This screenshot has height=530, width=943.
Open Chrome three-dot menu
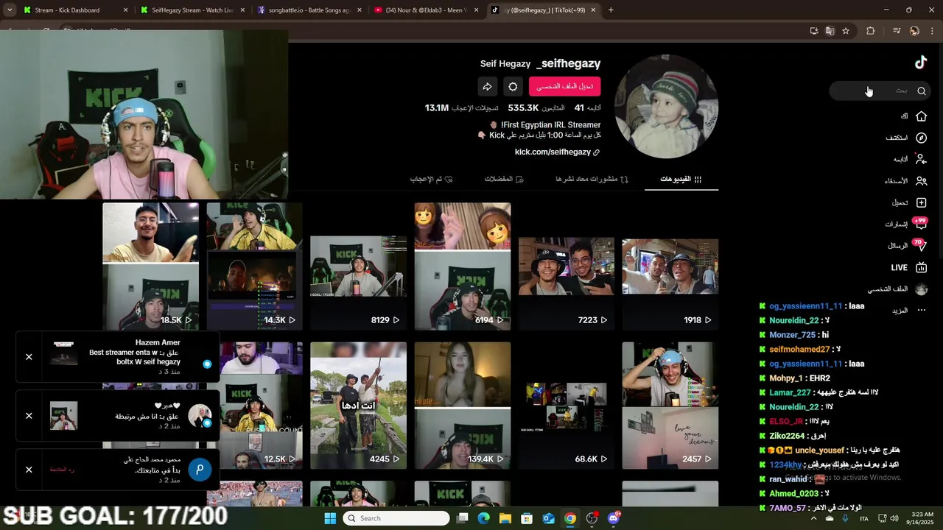click(x=933, y=31)
